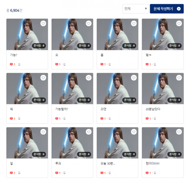Open the '20분남았다' card title

pos(153,109)
